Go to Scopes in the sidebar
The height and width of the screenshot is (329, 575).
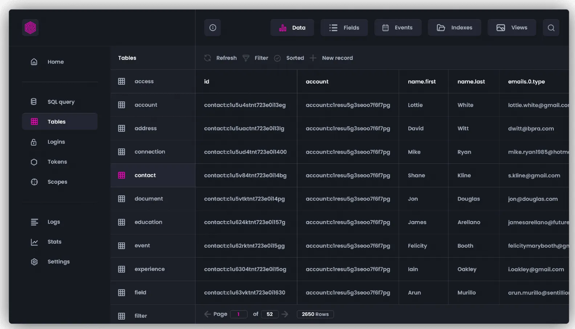(x=57, y=182)
